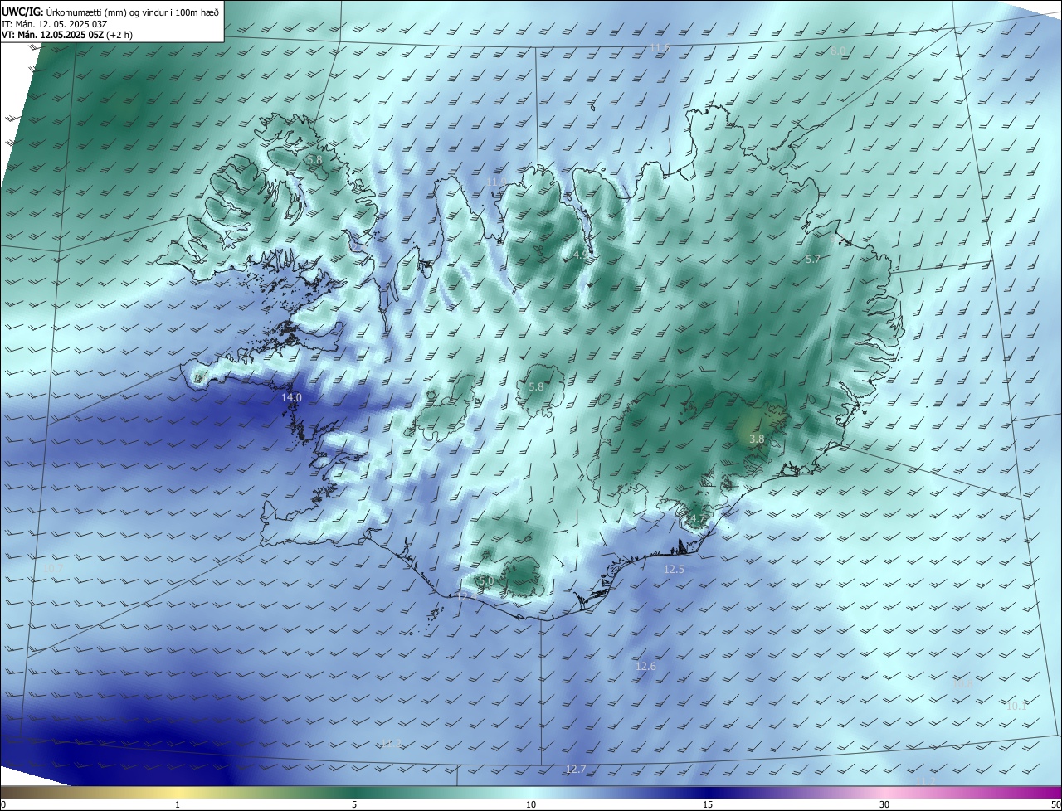The image size is (1062, 811).
Task: Click the '5' tick on the color scale
Action: tap(354, 805)
